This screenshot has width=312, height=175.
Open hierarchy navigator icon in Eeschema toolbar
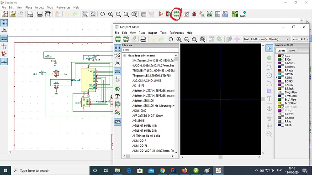(143, 14)
